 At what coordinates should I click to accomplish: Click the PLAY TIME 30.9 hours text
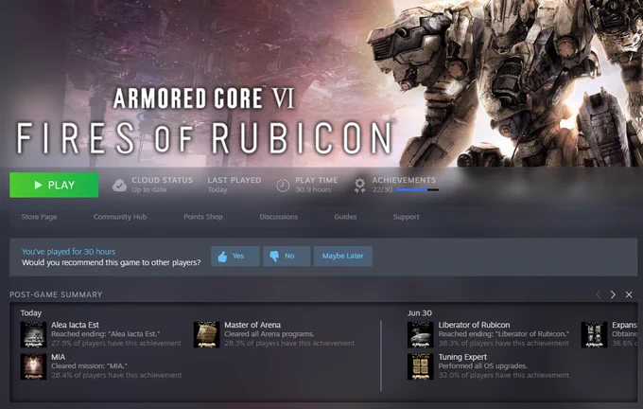click(316, 185)
